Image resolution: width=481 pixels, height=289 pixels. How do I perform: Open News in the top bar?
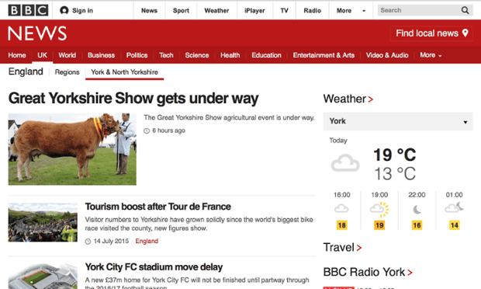[x=149, y=10]
